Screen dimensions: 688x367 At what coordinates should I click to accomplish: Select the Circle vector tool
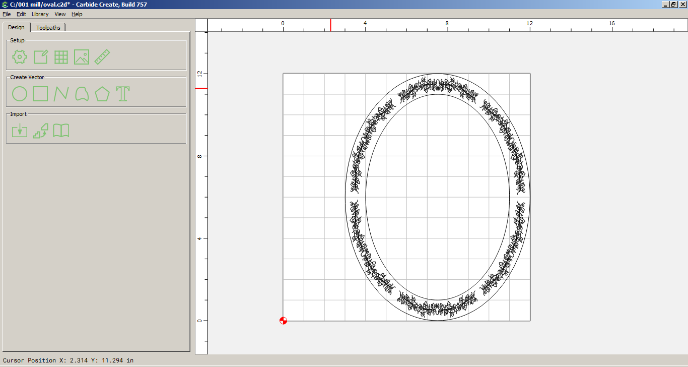point(20,94)
